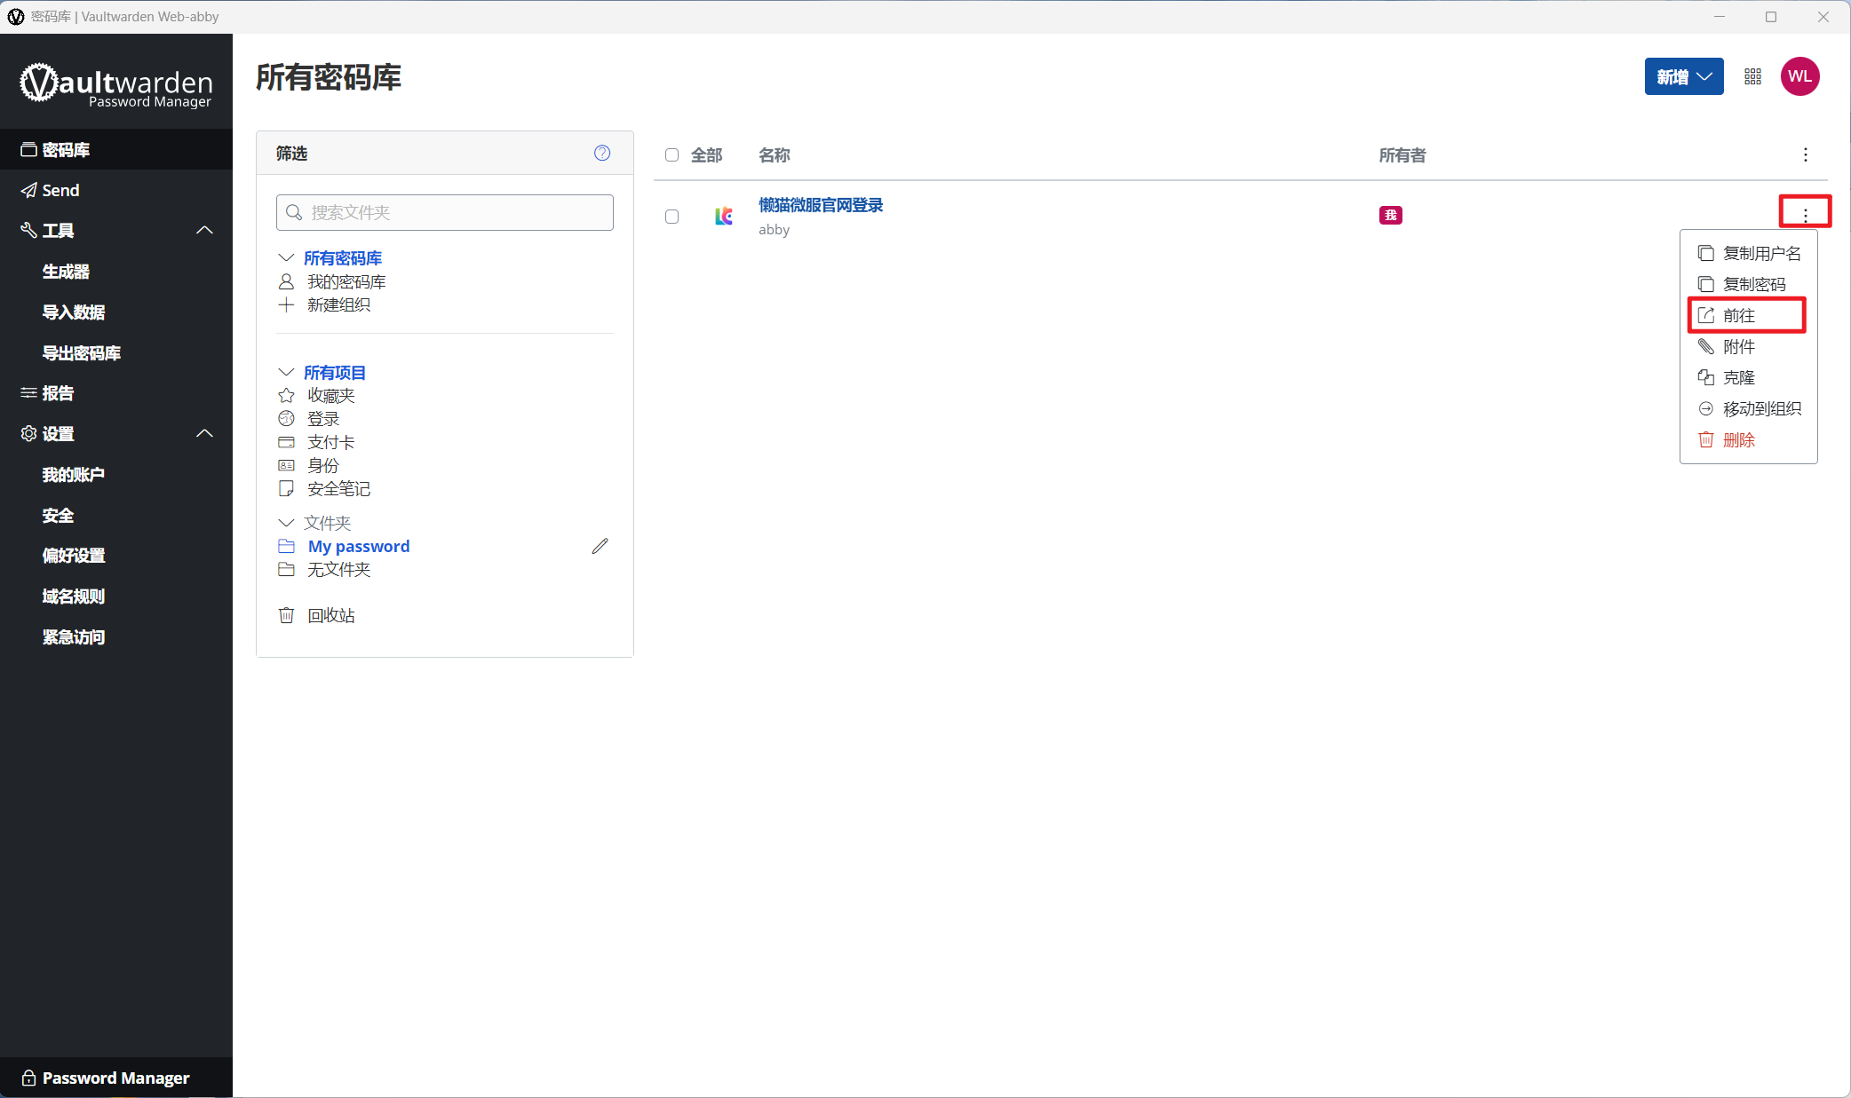
Task: Check the 全部 select-all checkbox
Action: pos(672,155)
